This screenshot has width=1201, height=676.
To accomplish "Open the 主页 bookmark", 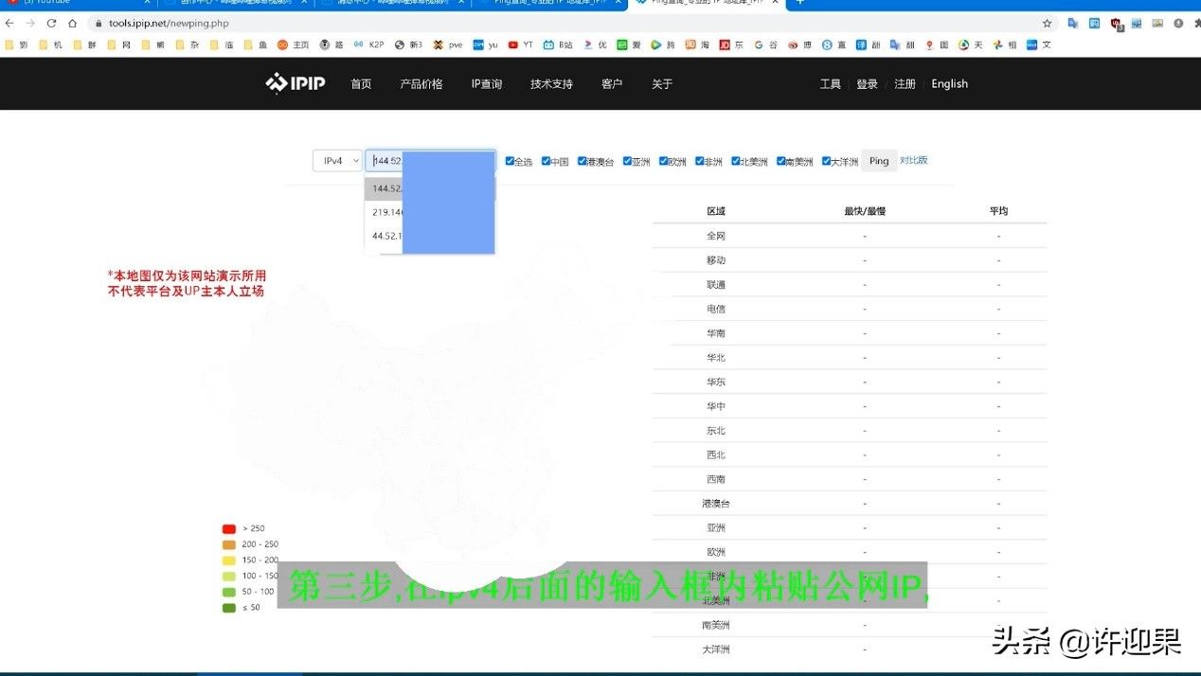I will 294,44.
